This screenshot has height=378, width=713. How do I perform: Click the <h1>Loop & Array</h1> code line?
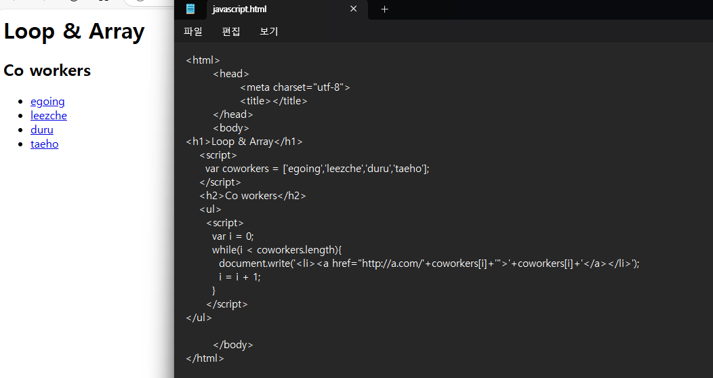[244, 142]
